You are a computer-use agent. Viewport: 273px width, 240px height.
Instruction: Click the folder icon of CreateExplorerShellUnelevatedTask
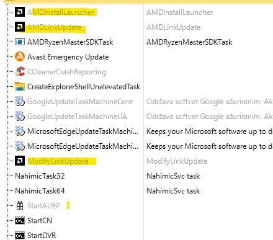click(20, 87)
